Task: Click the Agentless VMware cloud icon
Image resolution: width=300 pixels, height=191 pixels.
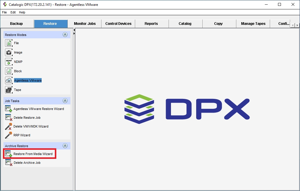Action: coord(9,80)
